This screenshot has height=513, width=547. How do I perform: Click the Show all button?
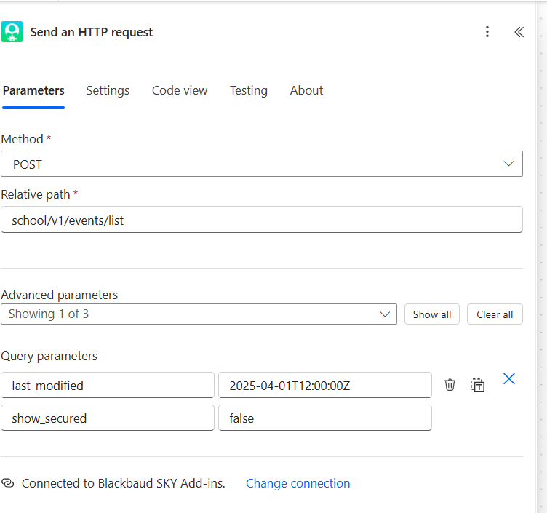432,314
